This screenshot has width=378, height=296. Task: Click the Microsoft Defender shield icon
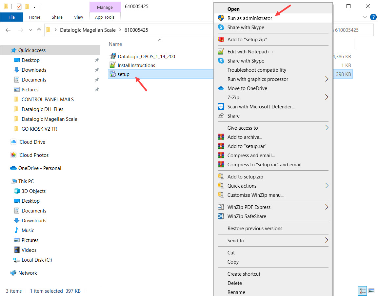pos(221,106)
